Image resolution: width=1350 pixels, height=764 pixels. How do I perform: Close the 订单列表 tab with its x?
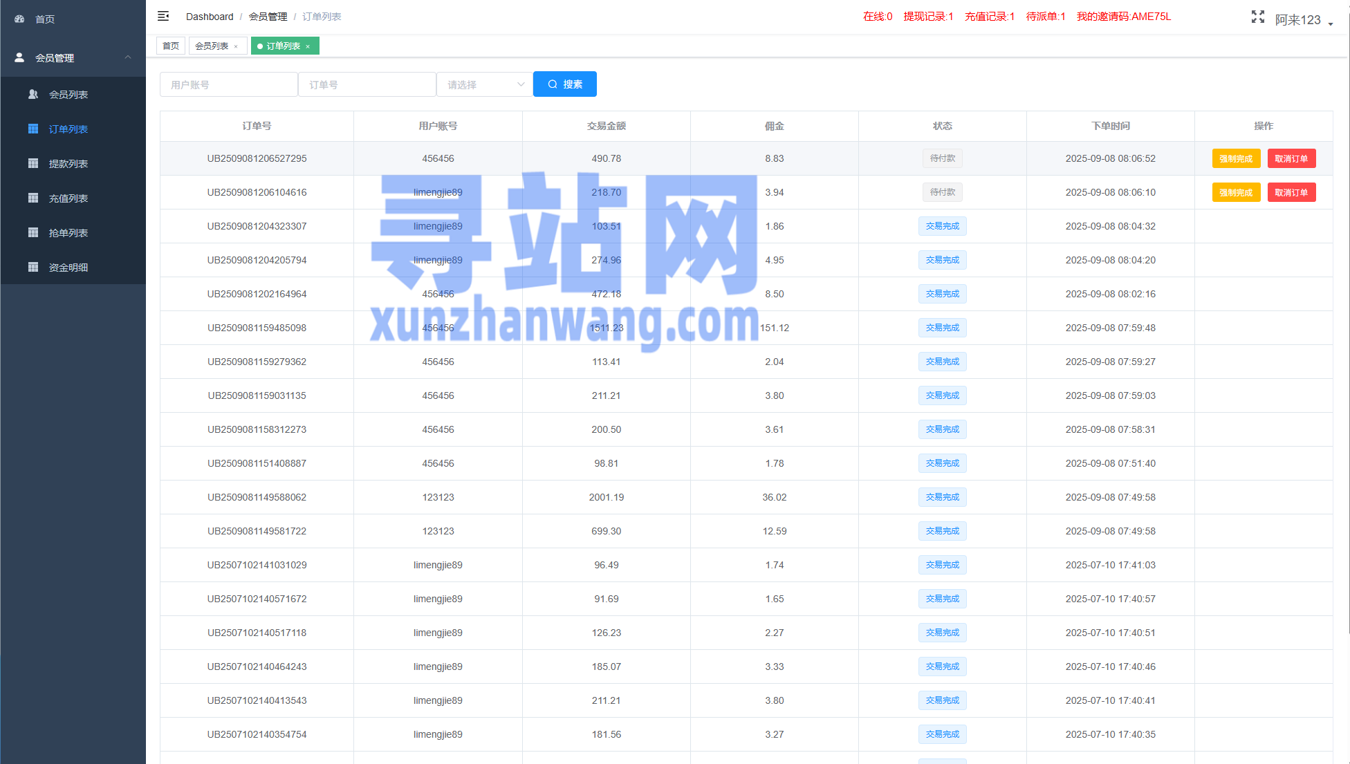click(x=308, y=46)
